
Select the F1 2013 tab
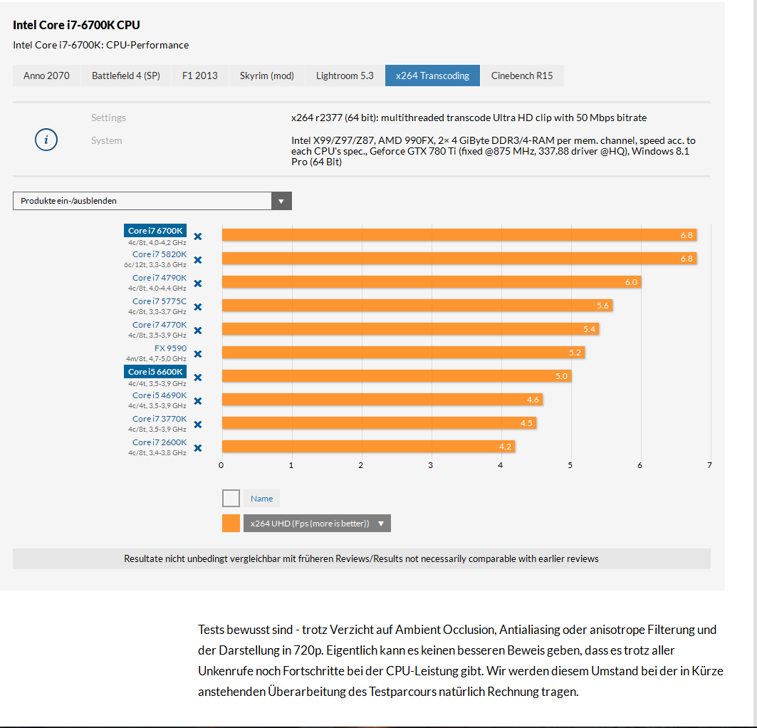click(200, 76)
